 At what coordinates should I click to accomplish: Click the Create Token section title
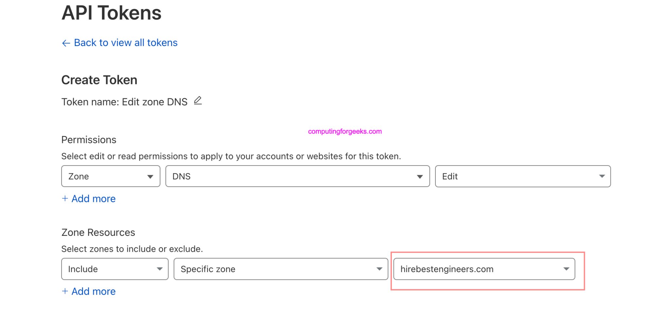[x=99, y=79]
